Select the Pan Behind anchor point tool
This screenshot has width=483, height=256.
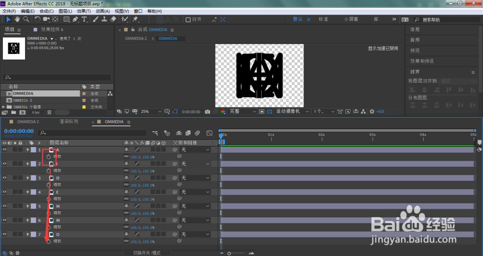tap(55, 19)
